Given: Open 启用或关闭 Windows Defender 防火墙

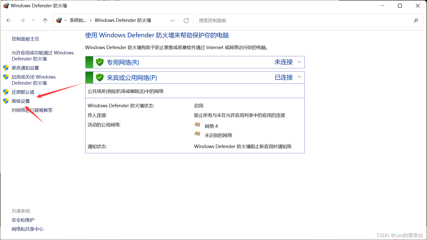Looking at the screenshot, I should (x=34, y=80).
